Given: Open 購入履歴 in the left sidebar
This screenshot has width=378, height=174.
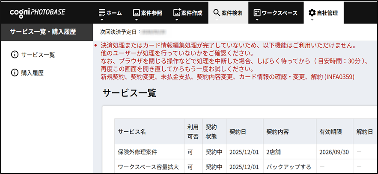Looking at the screenshot, I should pyautogui.click(x=33, y=73).
